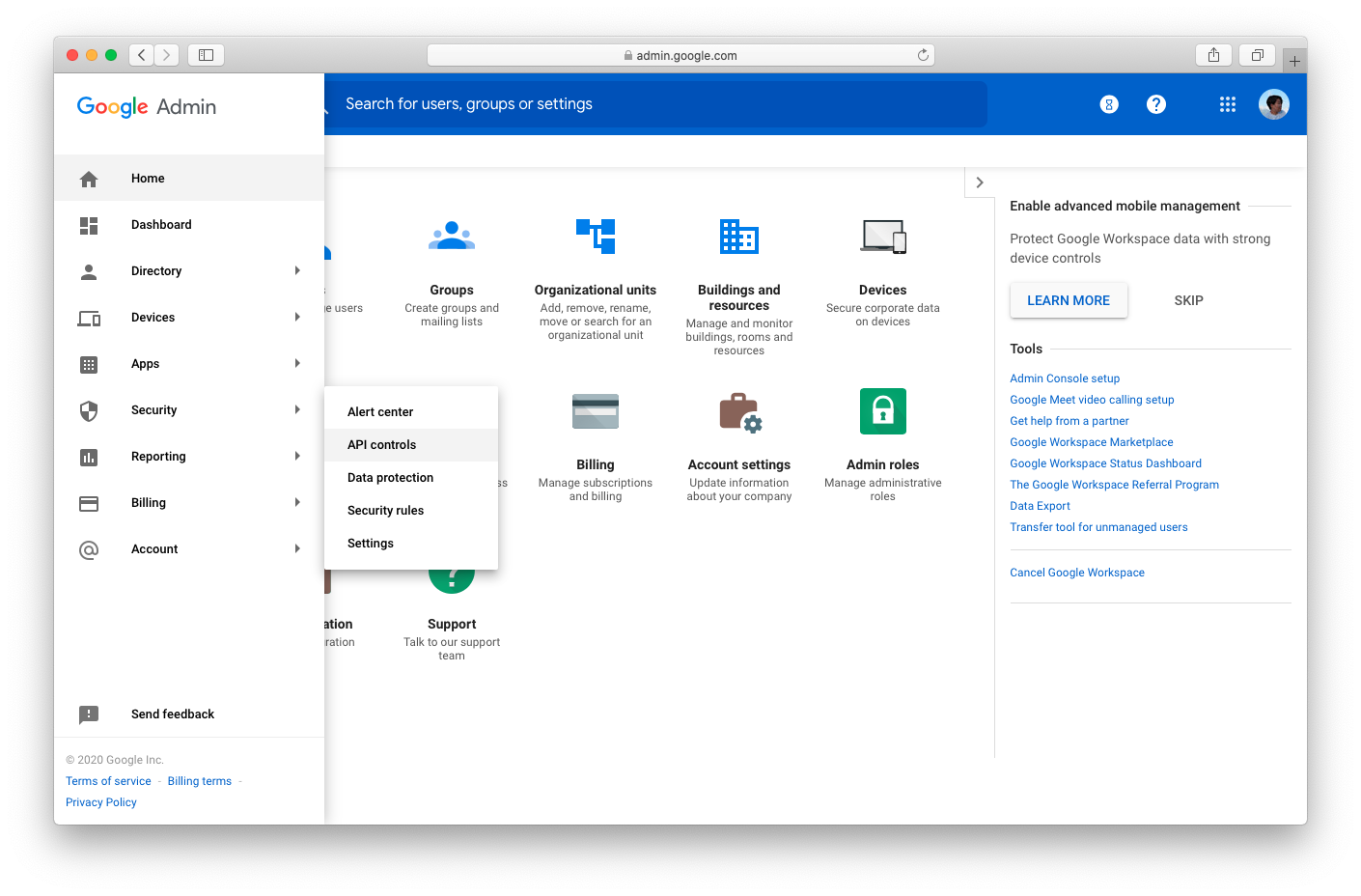Open Google Workspace Status Dashboard link

(1105, 463)
